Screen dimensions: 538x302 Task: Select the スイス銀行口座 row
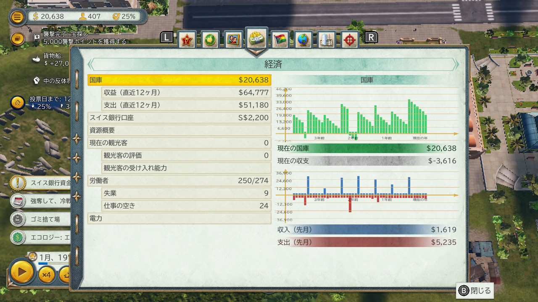coord(179,117)
